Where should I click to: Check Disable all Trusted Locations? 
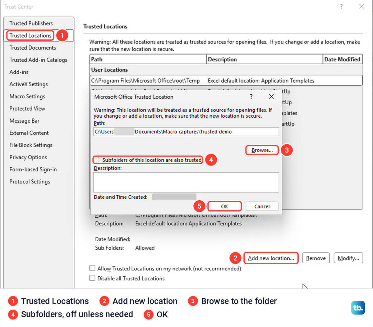click(92, 278)
